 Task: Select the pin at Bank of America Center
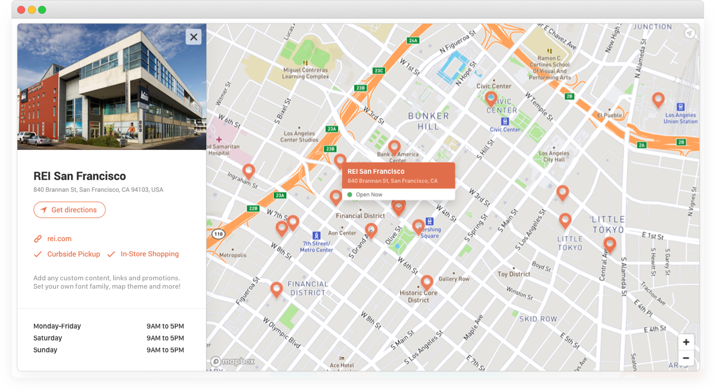click(394, 147)
